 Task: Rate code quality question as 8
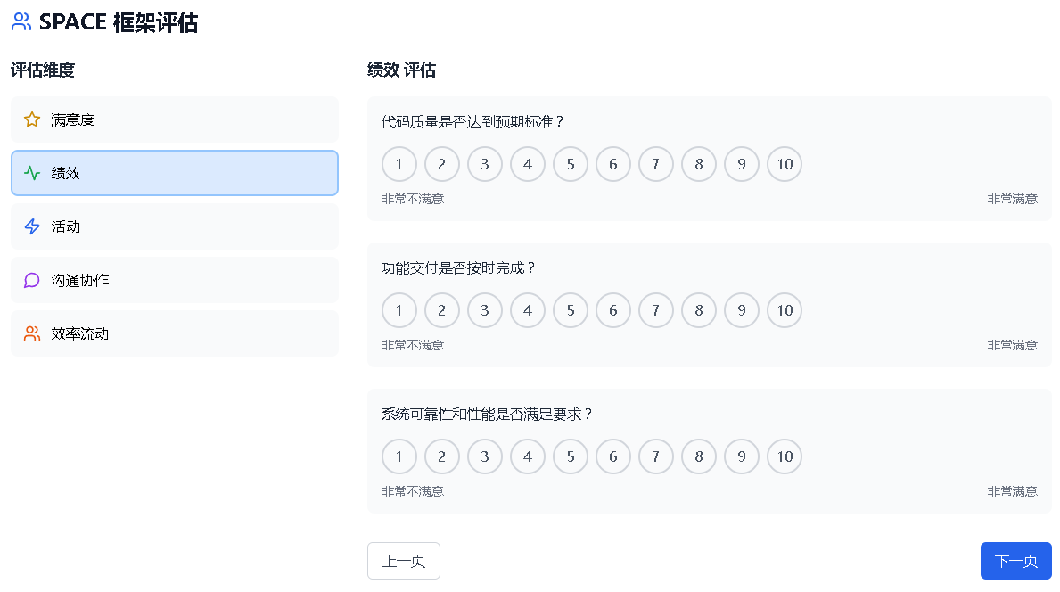coord(699,164)
